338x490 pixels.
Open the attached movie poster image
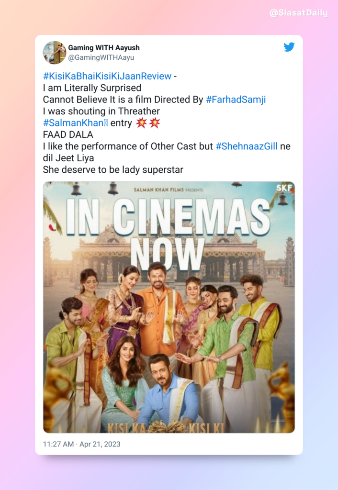tap(169, 307)
